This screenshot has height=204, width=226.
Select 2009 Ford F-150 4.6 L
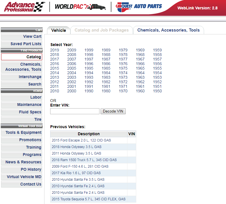(x=80, y=166)
